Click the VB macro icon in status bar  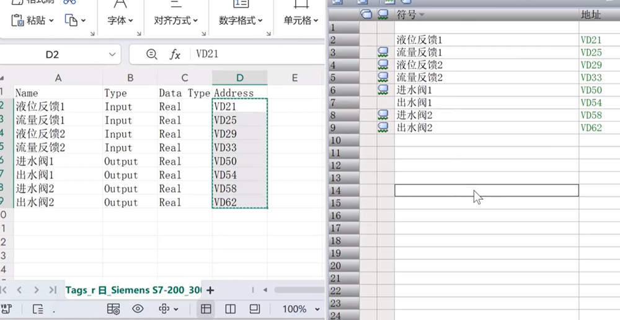click(7, 309)
